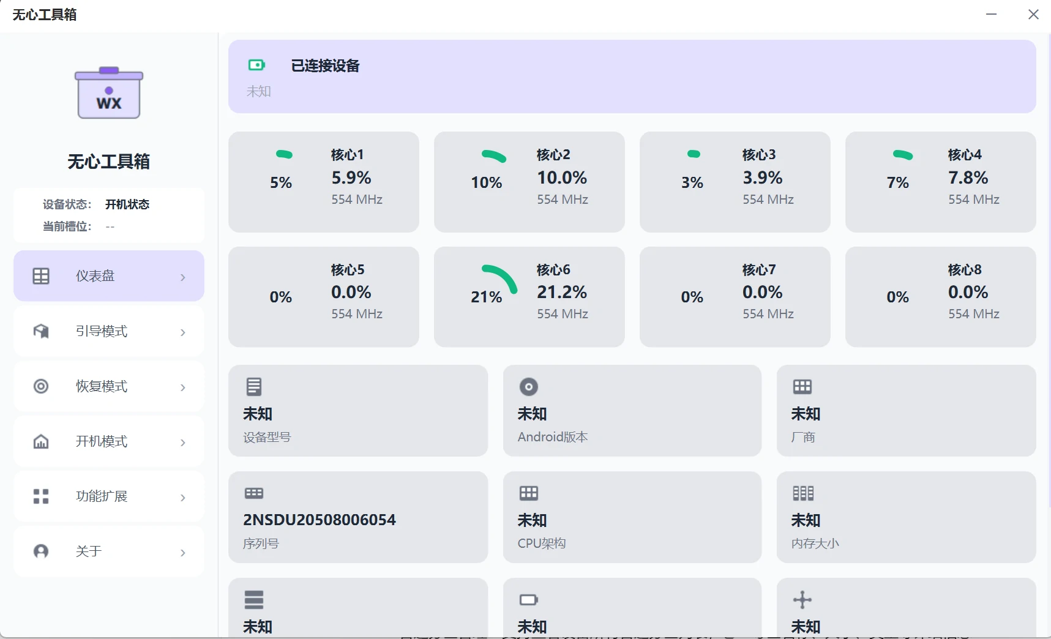Open the 开机模式 menu item
This screenshot has width=1051, height=639.
109,441
